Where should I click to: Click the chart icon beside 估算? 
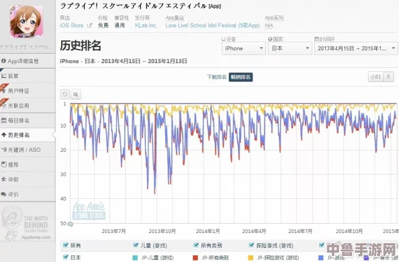[4, 76]
